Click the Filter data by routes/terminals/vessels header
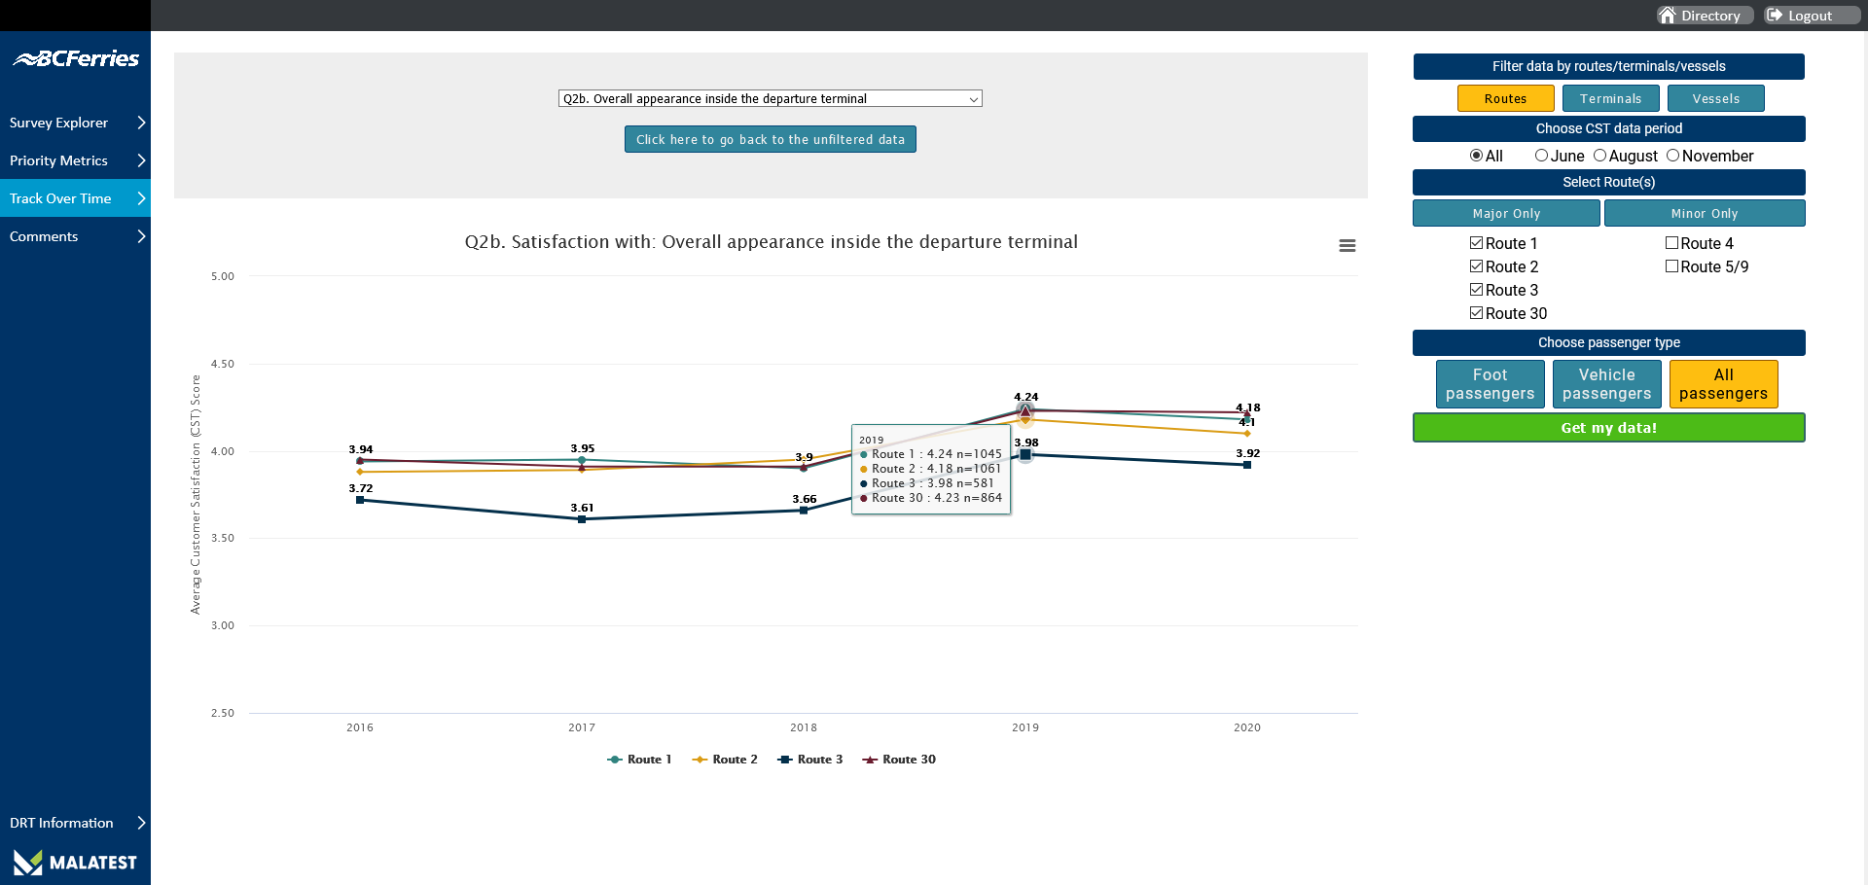Image resolution: width=1868 pixels, height=885 pixels. [x=1608, y=66]
